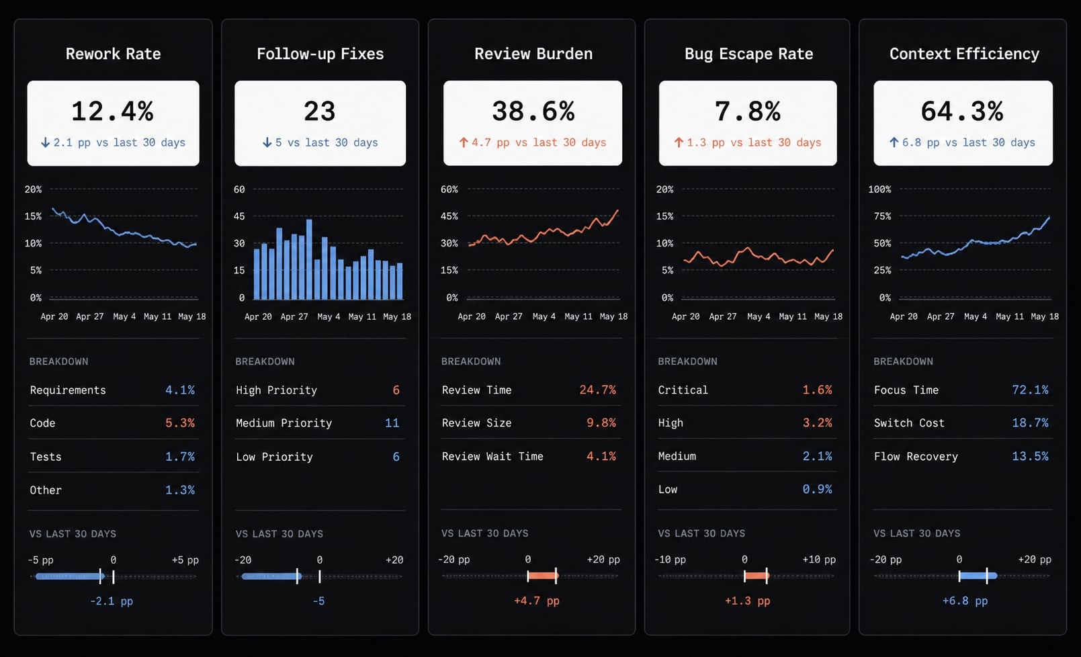
Task: Select the Review Size 9.8% row
Action: [x=531, y=423]
